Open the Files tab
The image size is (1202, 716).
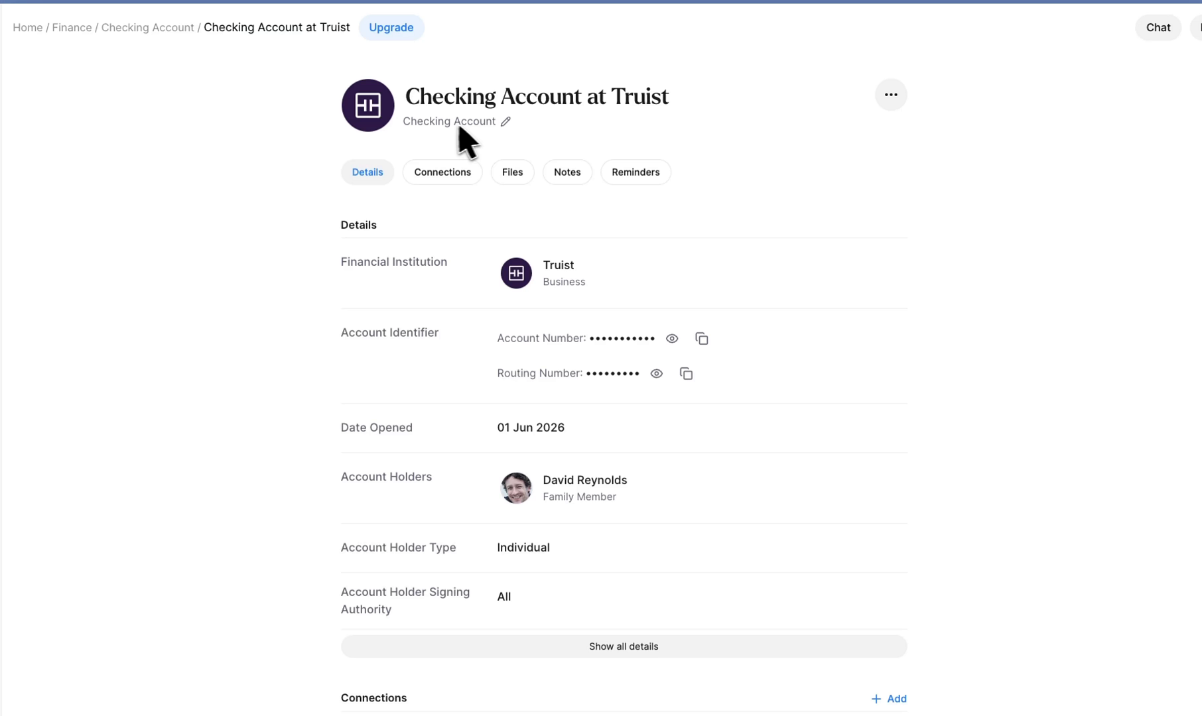click(x=512, y=172)
